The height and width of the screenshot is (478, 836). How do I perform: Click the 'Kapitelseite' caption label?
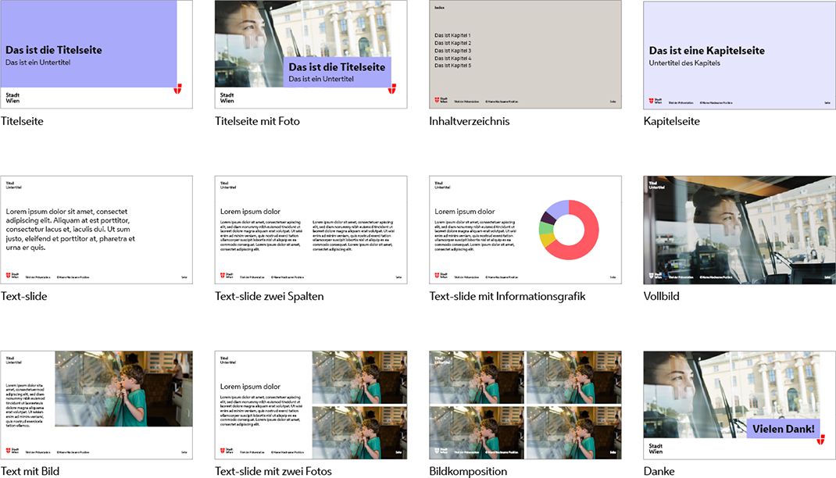(671, 121)
